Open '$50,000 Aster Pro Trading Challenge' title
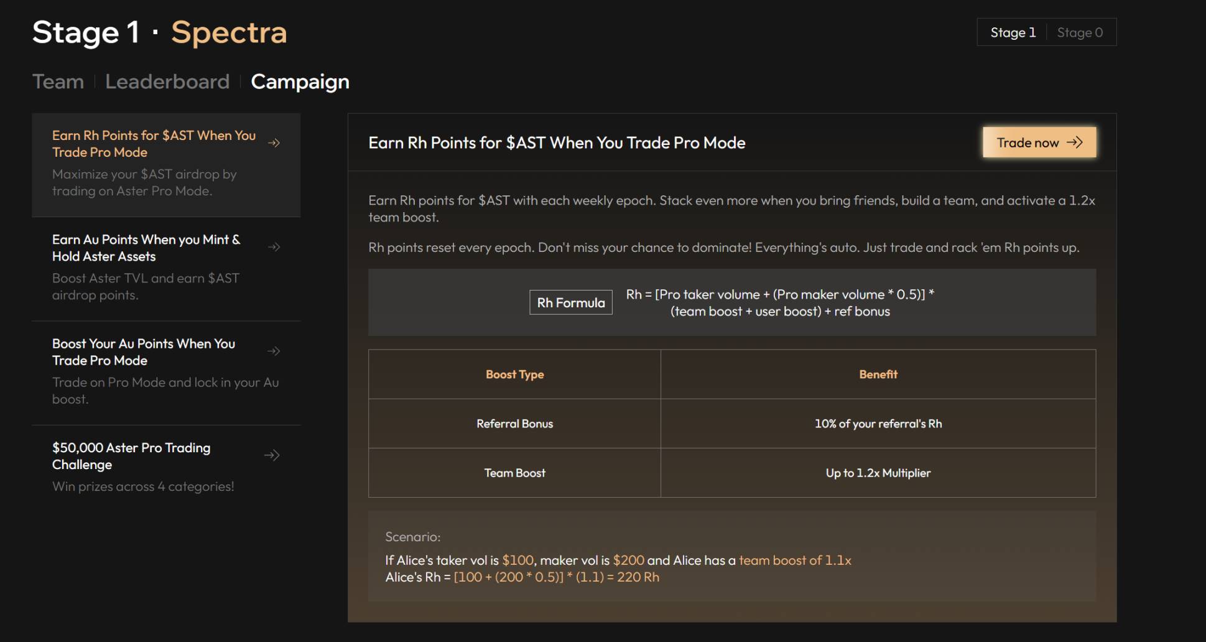 click(x=131, y=456)
